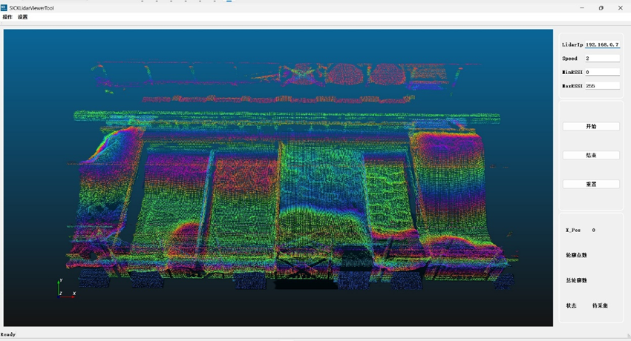631x341 pixels.
Task: Open the 操作 menu
Action: (7, 17)
